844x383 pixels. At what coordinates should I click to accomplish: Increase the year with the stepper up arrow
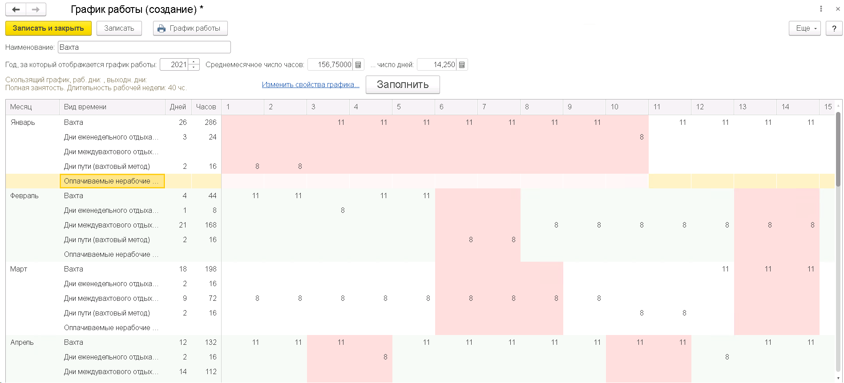pos(194,62)
